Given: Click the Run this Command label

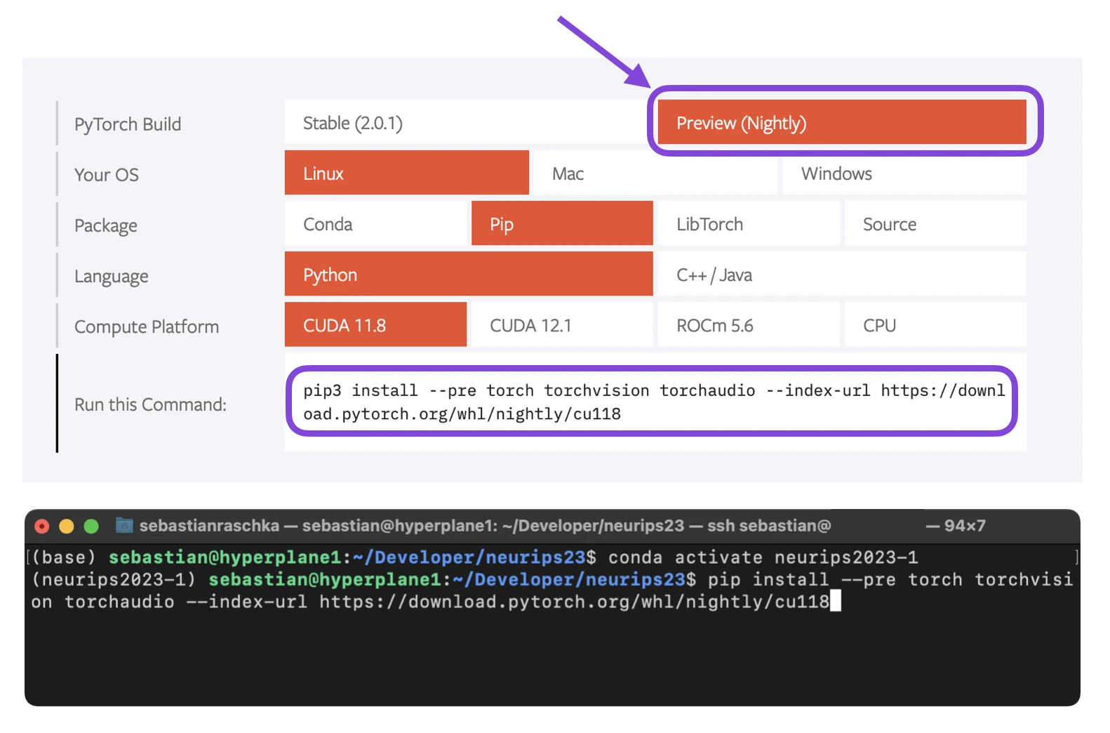Looking at the screenshot, I should 150,404.
